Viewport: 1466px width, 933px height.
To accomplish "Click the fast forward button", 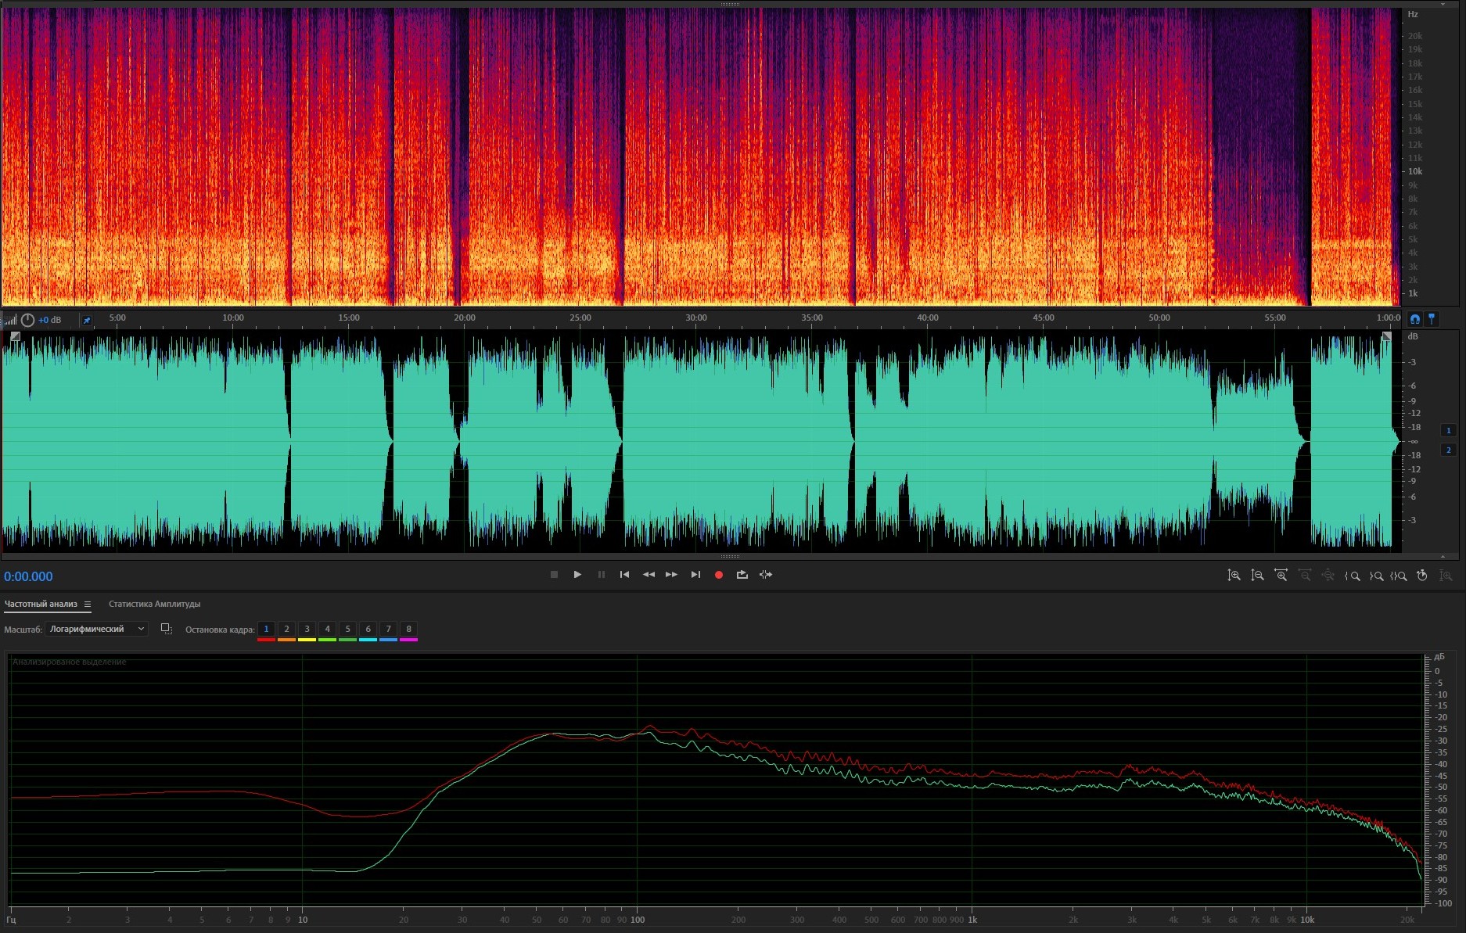I will [x=671, y=575].
